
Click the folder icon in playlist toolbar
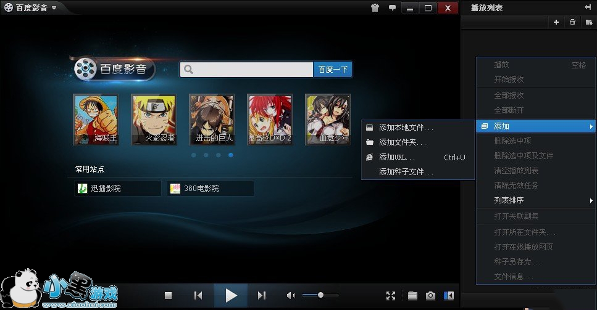click(589, 22)
